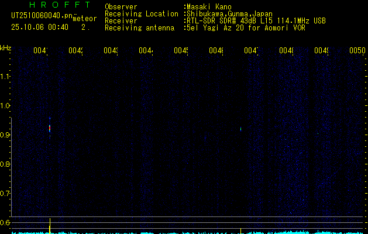Image resolution: width=368 pixels, height=234 pixels.
Task: Click the meteor count '2.'
Action: click(85, 27)
